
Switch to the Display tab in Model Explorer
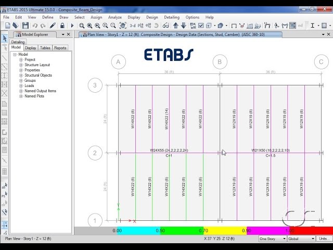pyautogui.click(x=30, y=48)
